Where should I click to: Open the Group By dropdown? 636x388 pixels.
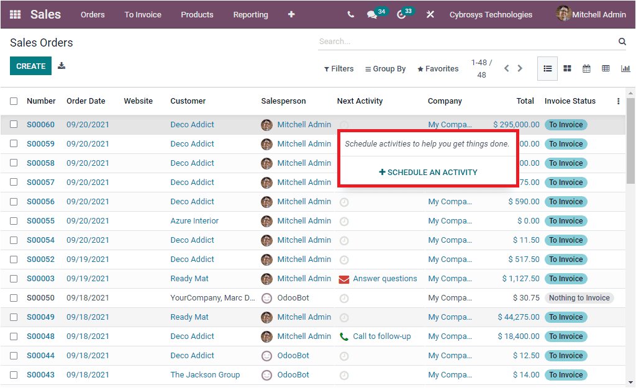click(385, 68)
